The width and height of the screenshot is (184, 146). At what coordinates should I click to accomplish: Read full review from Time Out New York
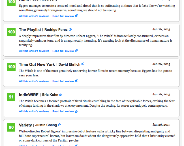coord(63,81)
